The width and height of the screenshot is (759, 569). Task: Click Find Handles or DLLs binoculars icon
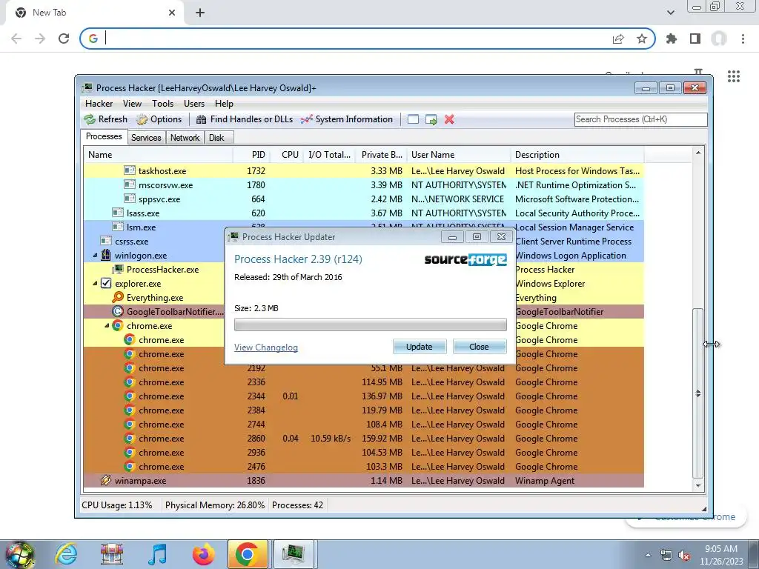202,119
